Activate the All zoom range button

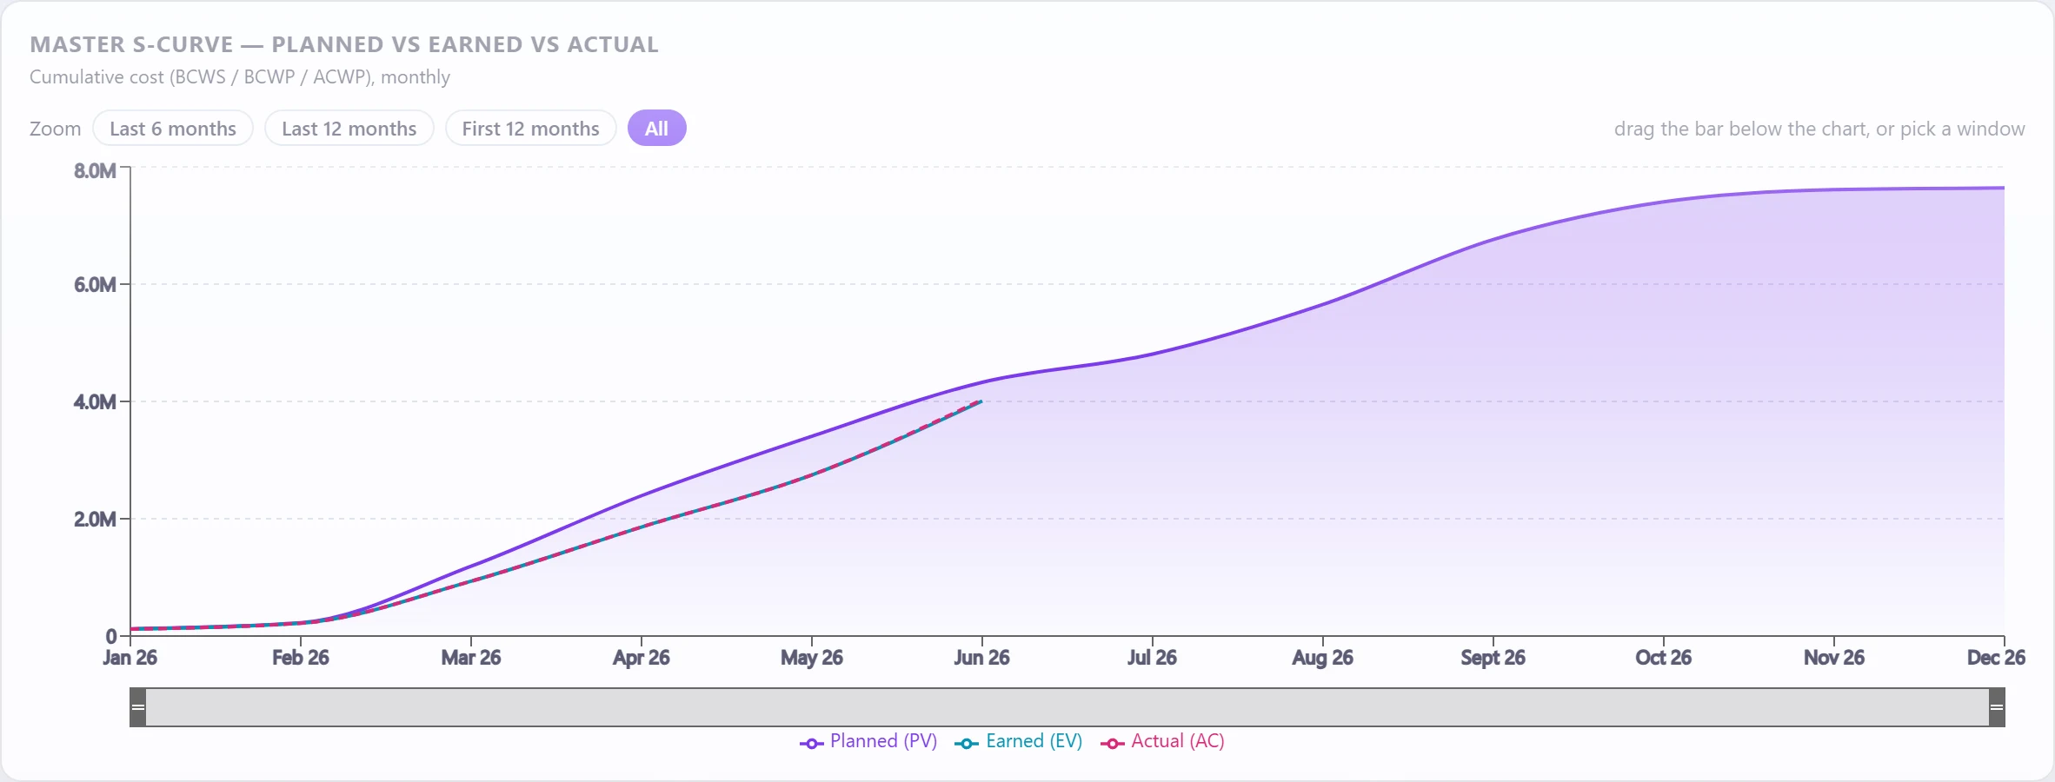657,129
